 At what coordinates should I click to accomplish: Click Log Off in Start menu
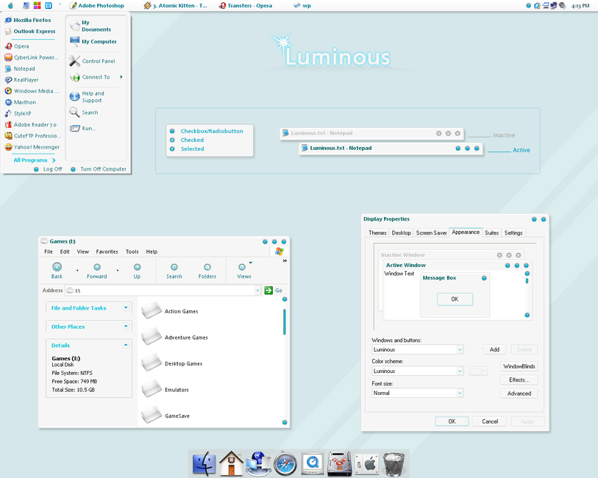click(49, 169)
